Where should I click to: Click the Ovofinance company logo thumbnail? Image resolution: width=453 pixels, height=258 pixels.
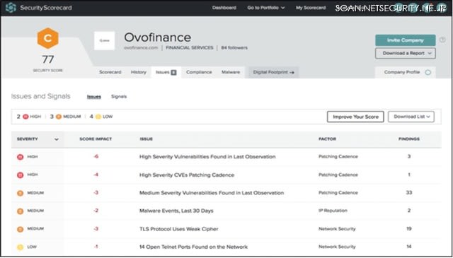click(104, 41)
